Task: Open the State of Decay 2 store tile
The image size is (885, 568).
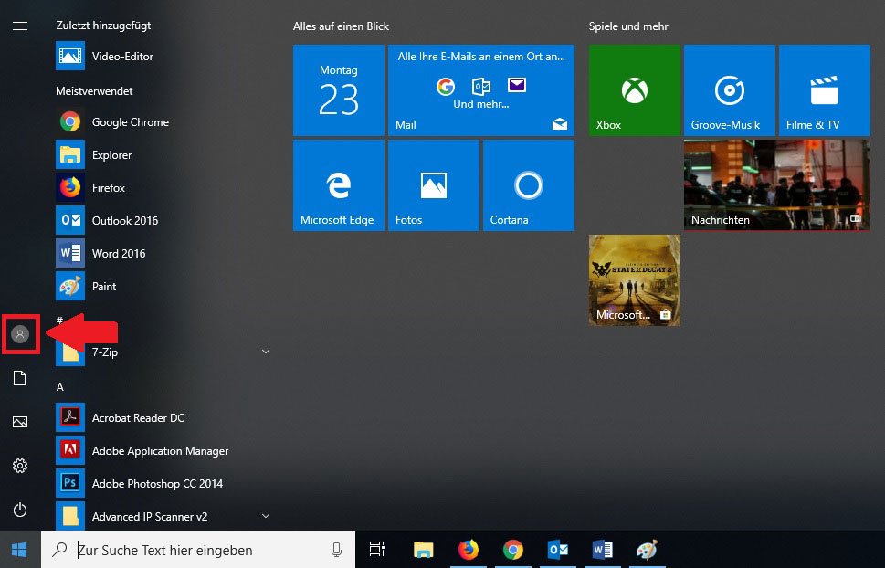Action: 635,280
